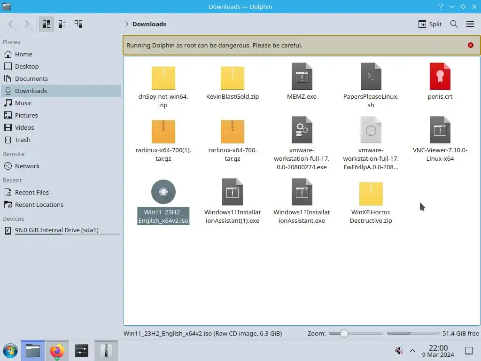Switch to Icons view mode
Image resolution: width=481 pixels, height=361 pixels.
(47, 24)
